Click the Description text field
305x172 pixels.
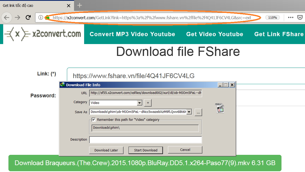145,140
